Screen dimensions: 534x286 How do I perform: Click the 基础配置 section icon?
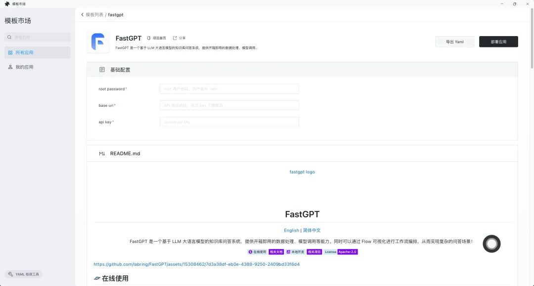click(x=102, y=70)
